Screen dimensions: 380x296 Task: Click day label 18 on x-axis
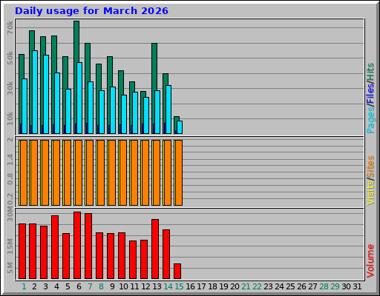coord(212,286)
